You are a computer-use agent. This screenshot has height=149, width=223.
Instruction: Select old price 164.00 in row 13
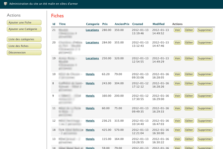click(119, 139)
